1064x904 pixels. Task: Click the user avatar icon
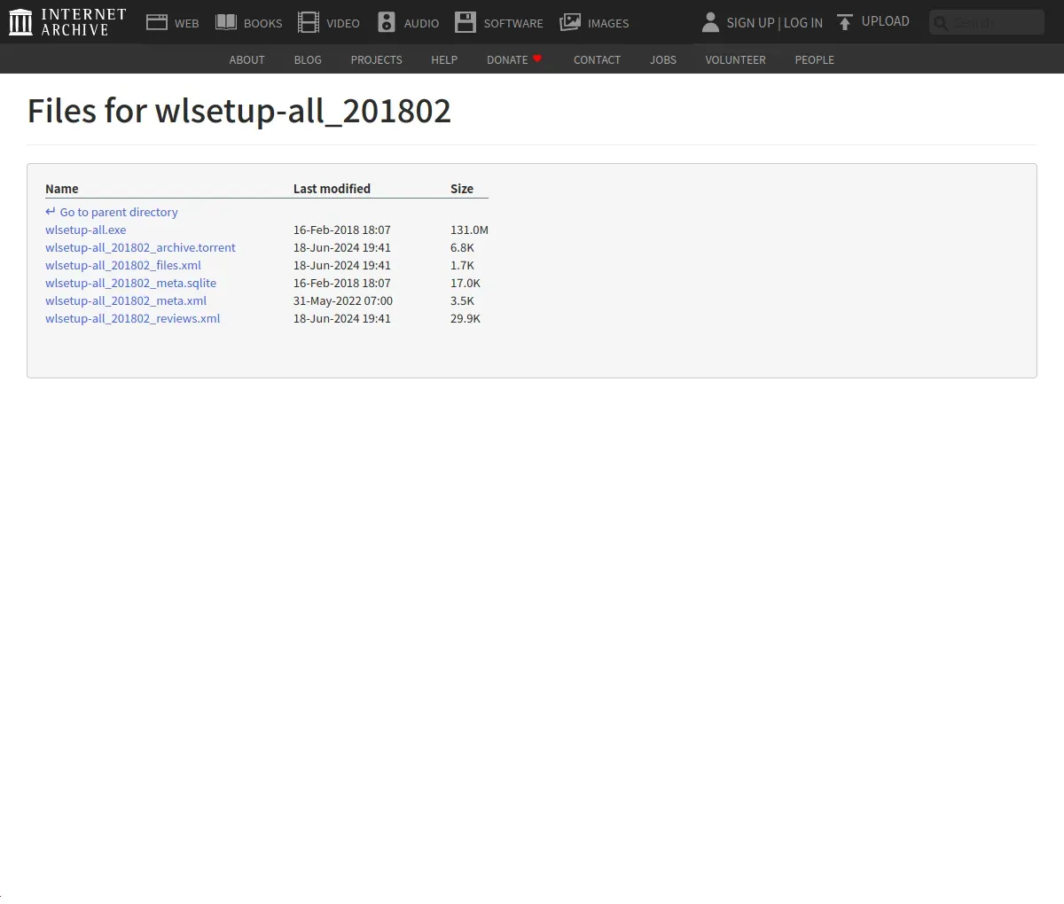click(710, 22)
